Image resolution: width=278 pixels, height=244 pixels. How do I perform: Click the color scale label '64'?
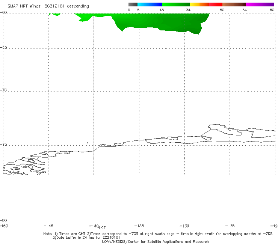[x=245, y=10]
